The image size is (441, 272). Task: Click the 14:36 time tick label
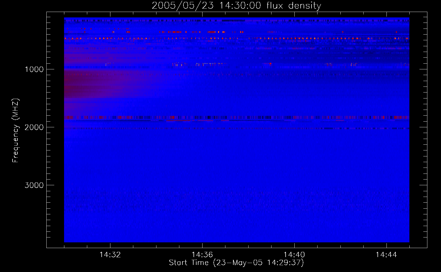[x=202, y=255]
